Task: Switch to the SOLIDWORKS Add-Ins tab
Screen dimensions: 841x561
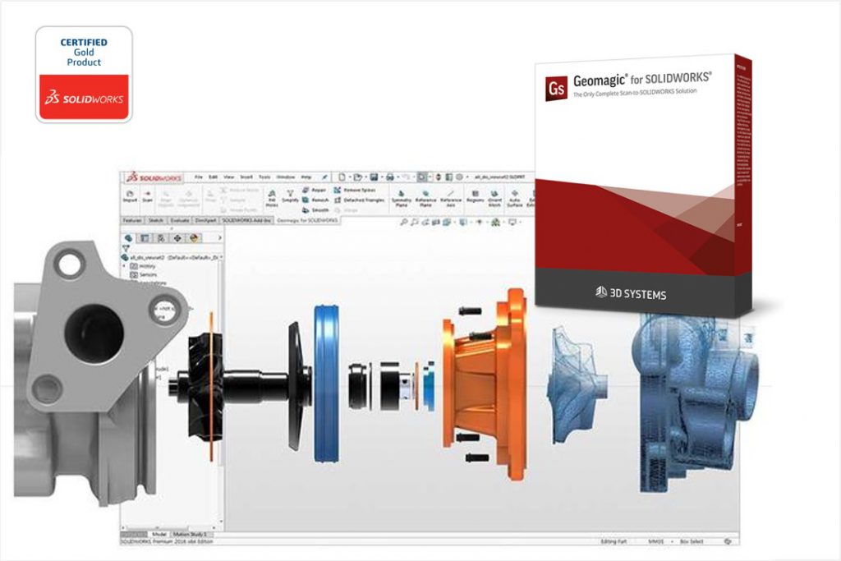Action: (246, 220)
